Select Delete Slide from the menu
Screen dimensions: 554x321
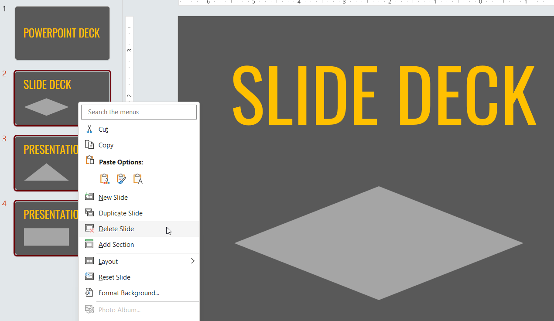click(x=116, y=229)
